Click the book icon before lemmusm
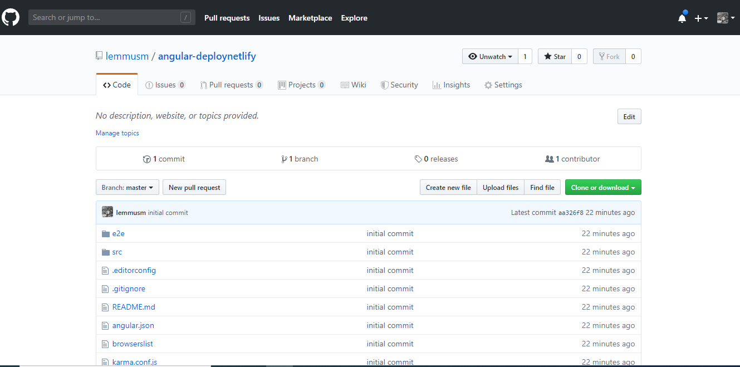The width and height of the screenshot is (740, 367). pyautogui.click(x=99, y=56)
